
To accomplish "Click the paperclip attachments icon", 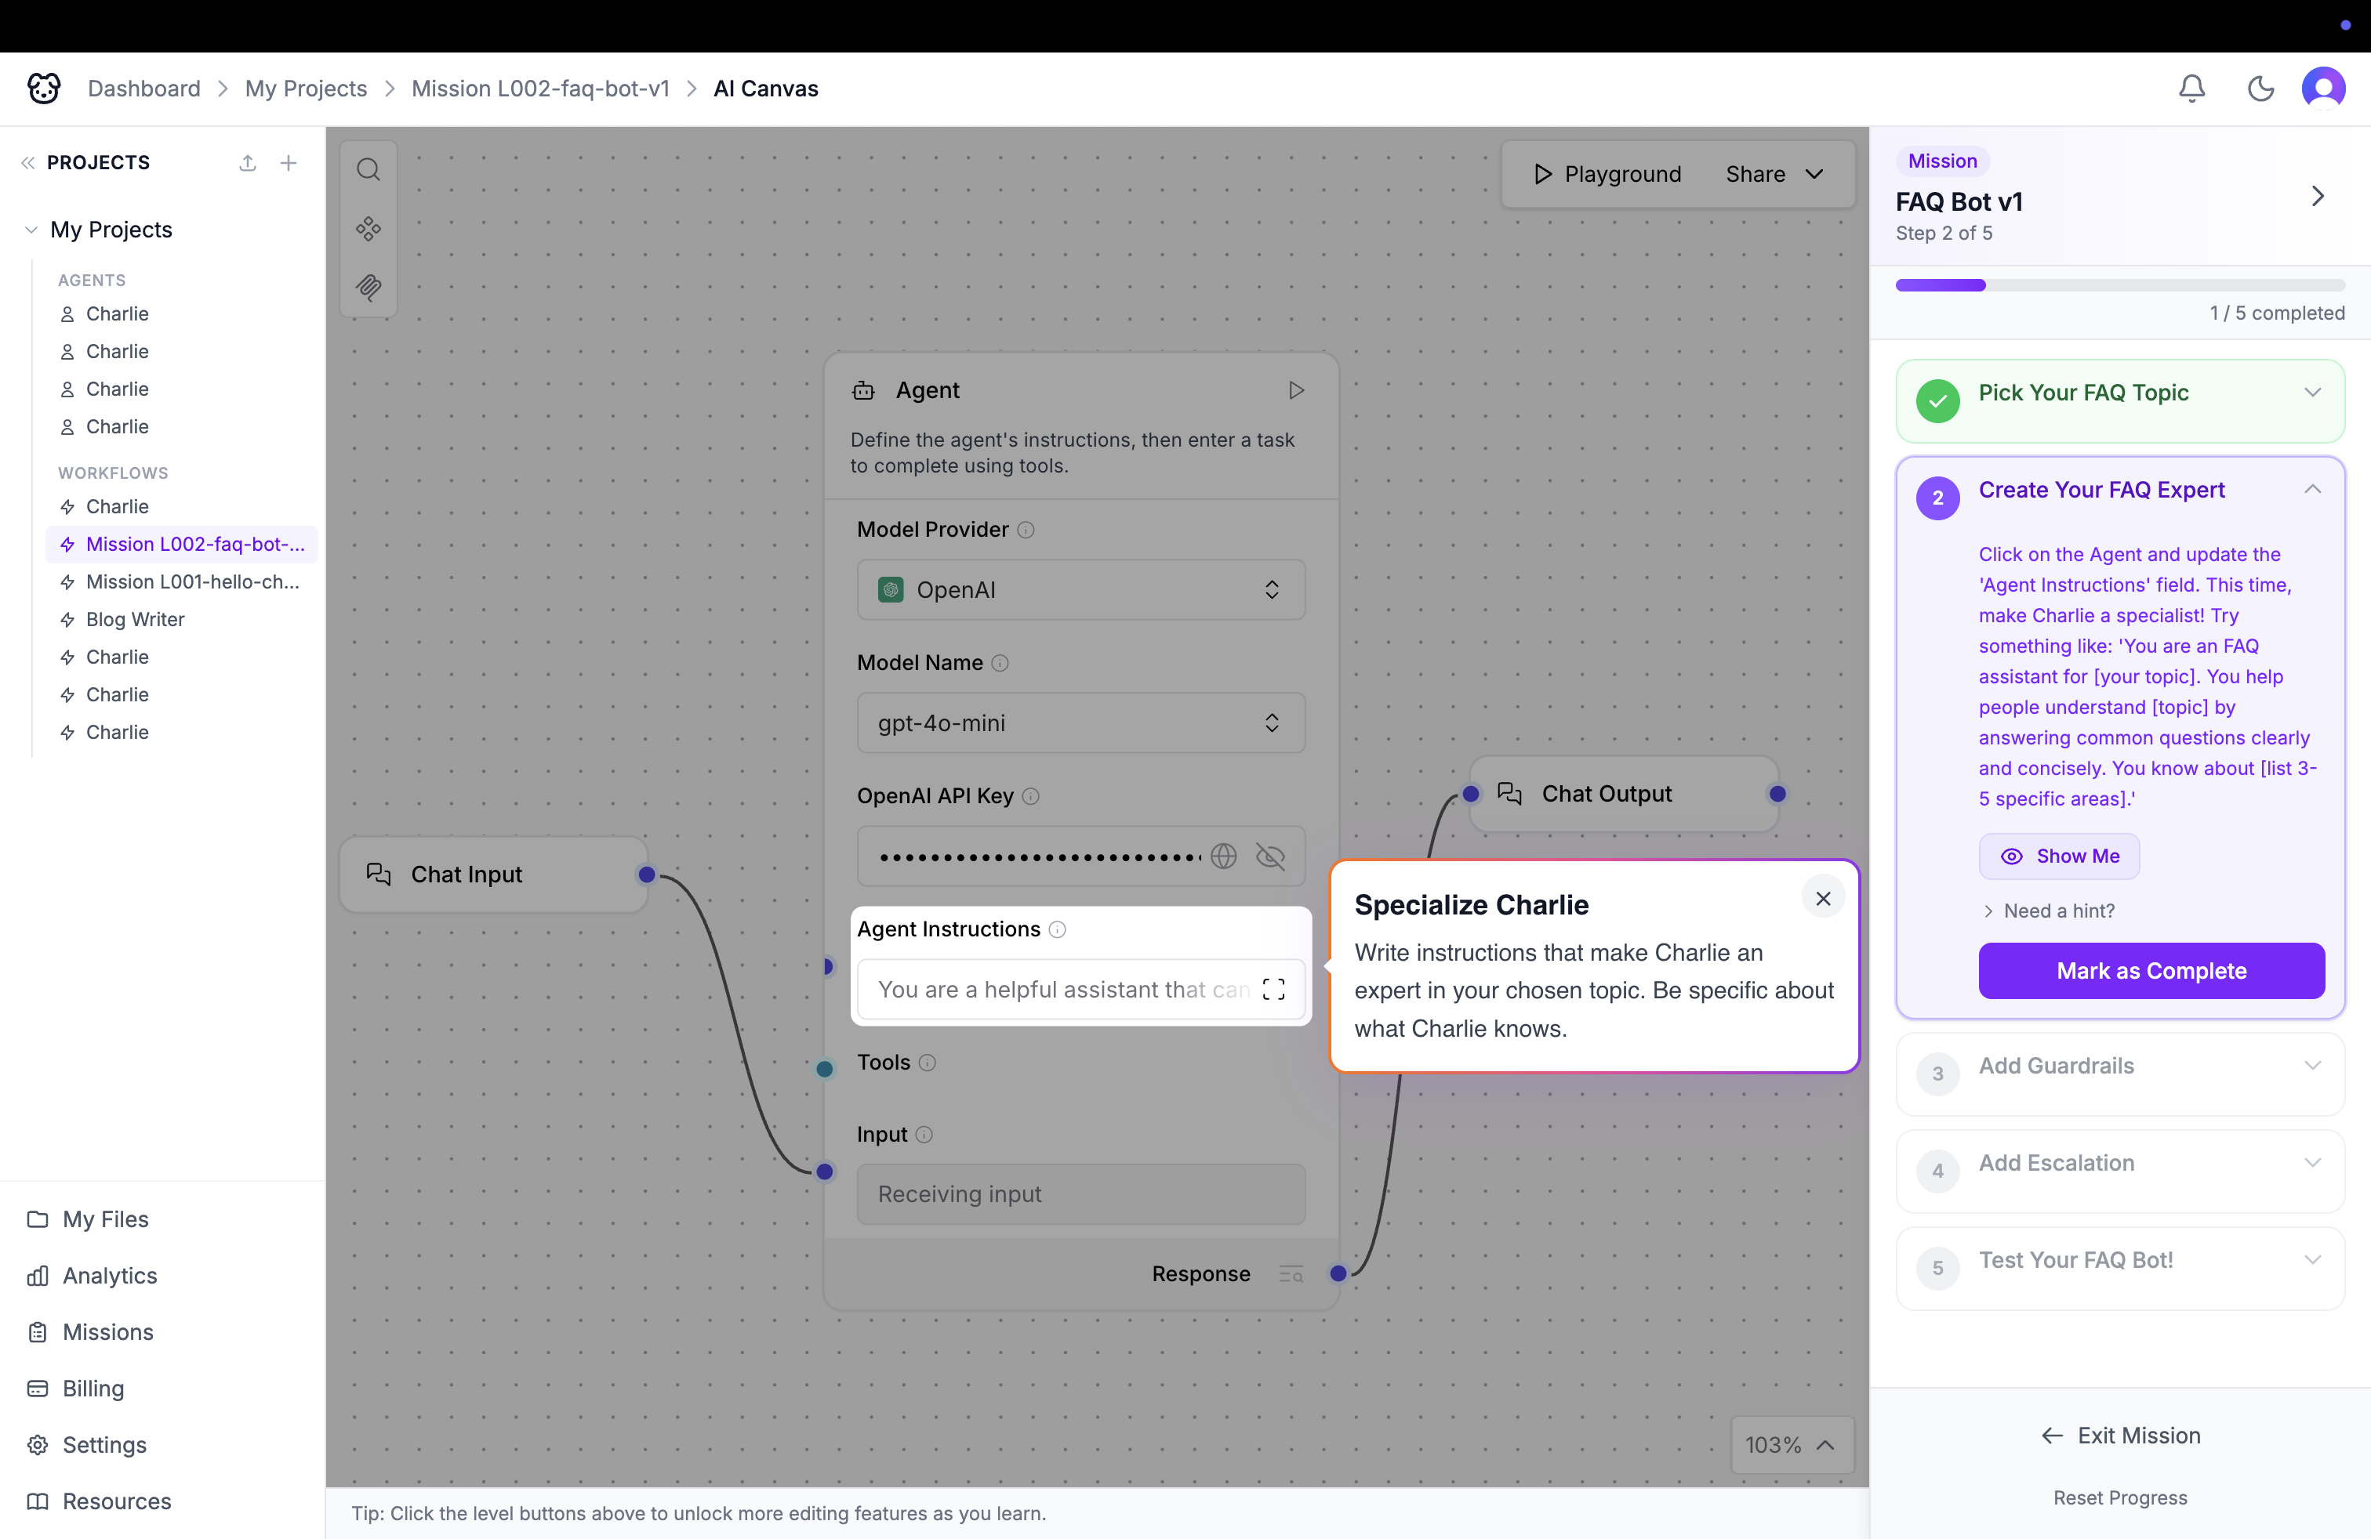I will point(369,288).
